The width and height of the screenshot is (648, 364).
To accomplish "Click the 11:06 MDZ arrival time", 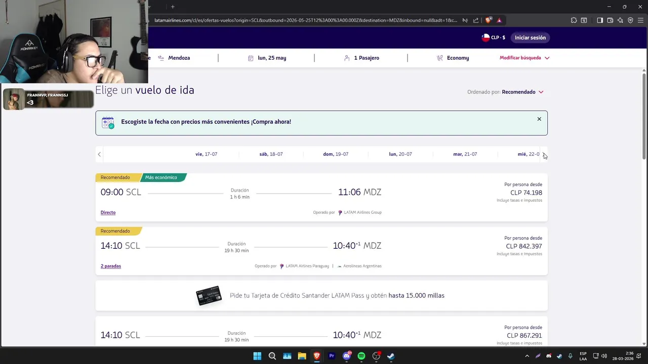I will point(359,192).
